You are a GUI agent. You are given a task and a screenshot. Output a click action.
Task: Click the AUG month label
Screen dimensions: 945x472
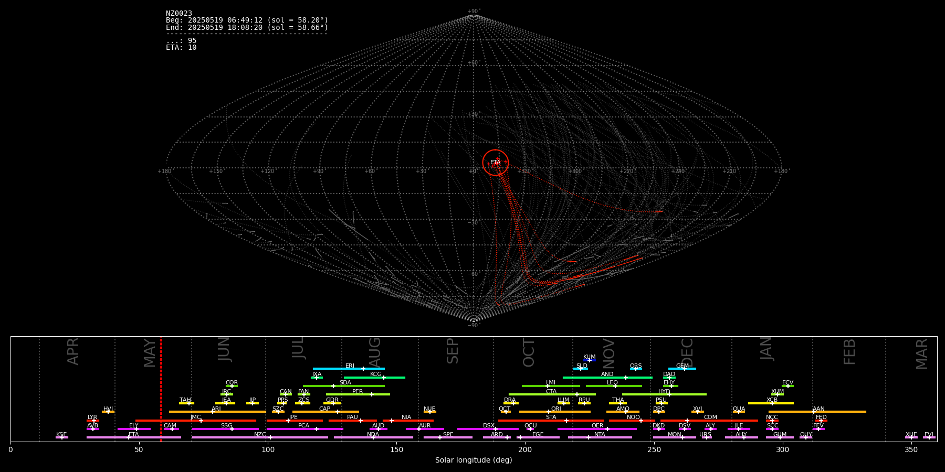pyautogui.click(x=375, y=351)
